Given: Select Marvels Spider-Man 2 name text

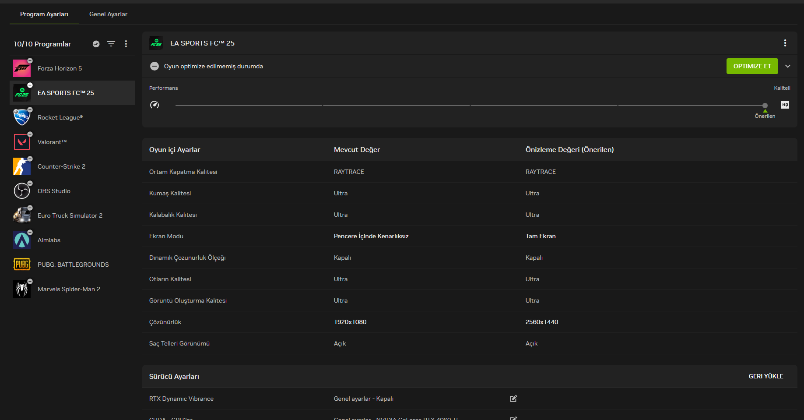Looking at the screenshot, I should tap(69, 289).
